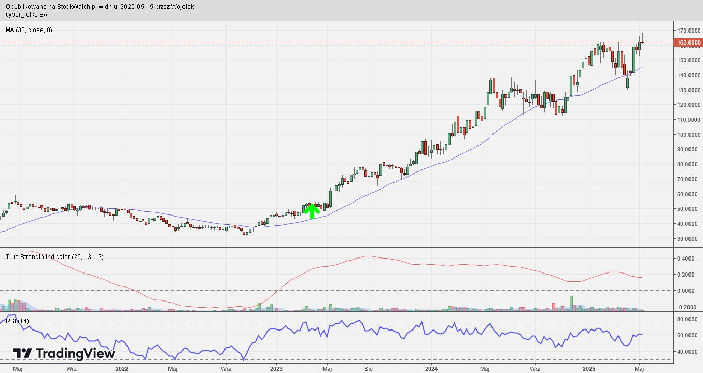Click the cyber_folks SA chart title
The image size is (703, 373).
pos(26,15)
